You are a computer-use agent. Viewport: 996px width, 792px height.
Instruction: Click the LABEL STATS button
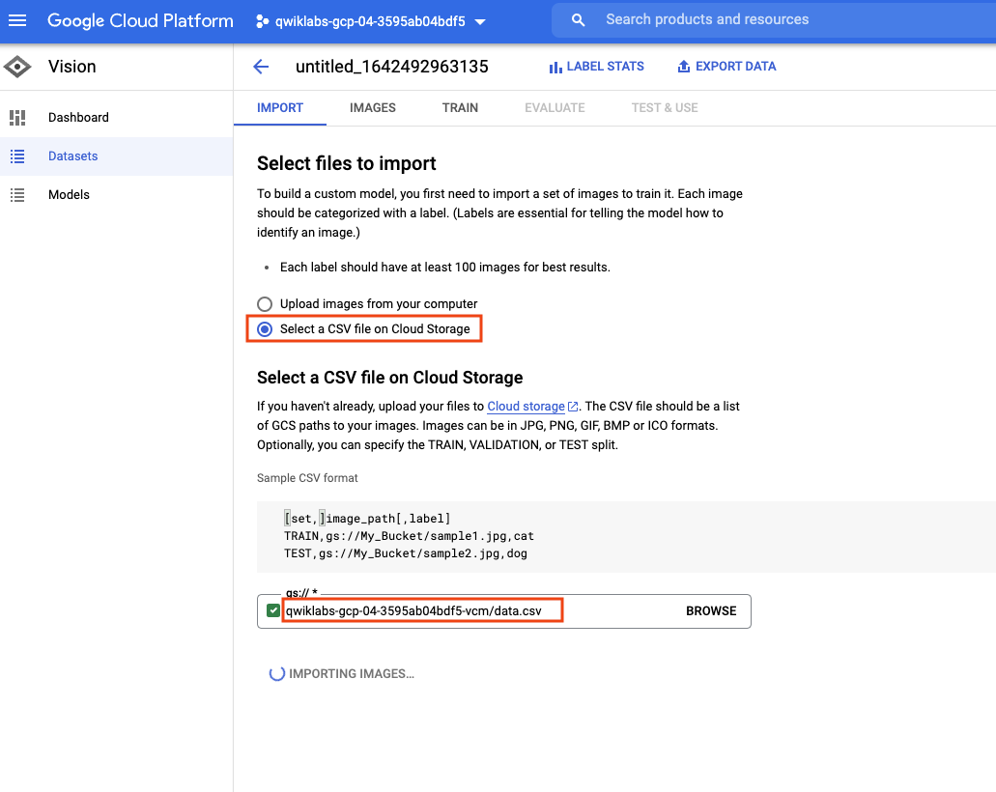[596, 67]
